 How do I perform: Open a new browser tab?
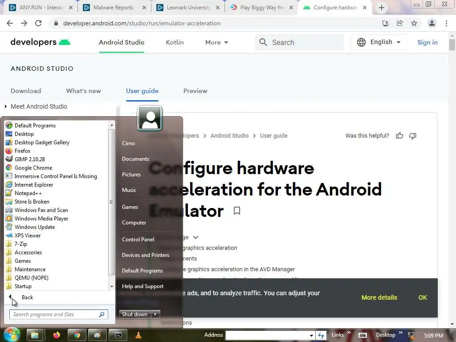coord(382,8)
